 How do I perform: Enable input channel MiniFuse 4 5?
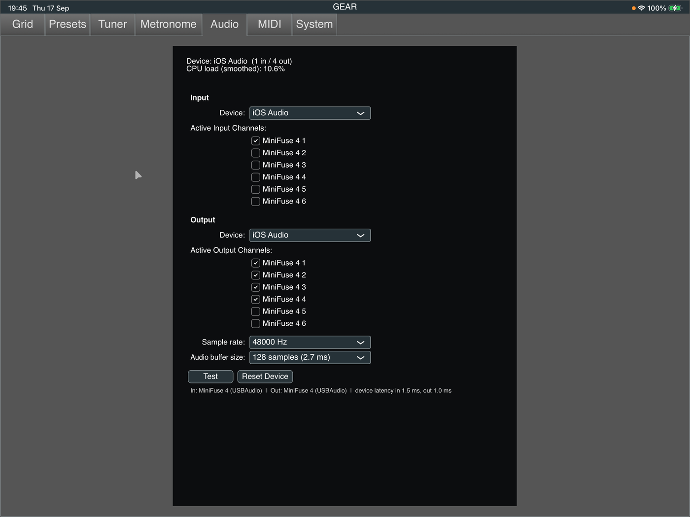[256, 189]
